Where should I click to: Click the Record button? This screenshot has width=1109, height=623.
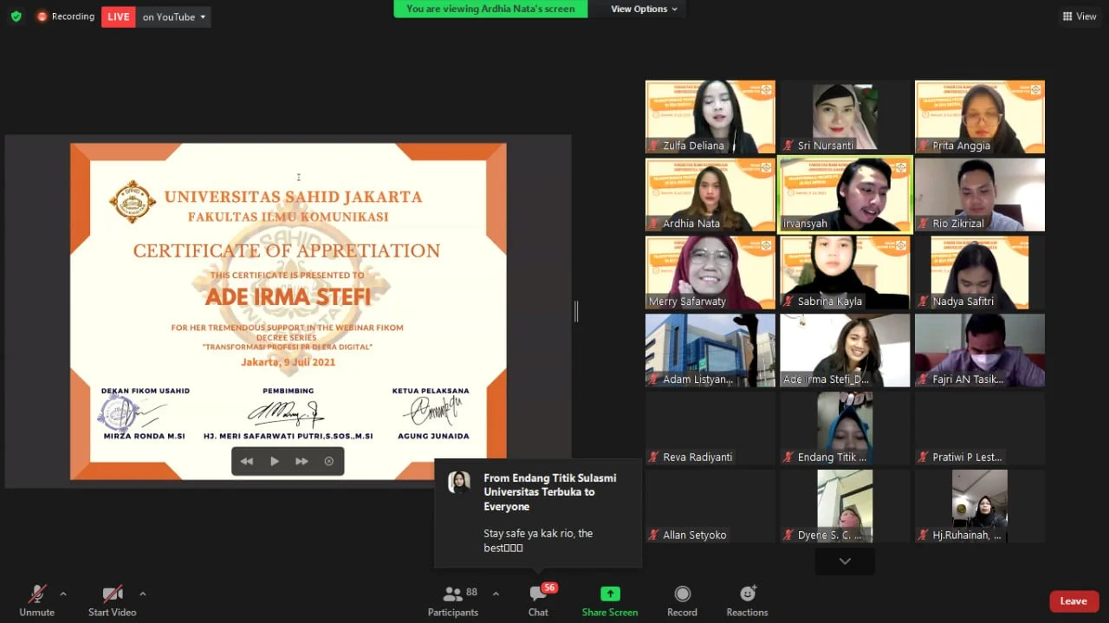point(682,600)
